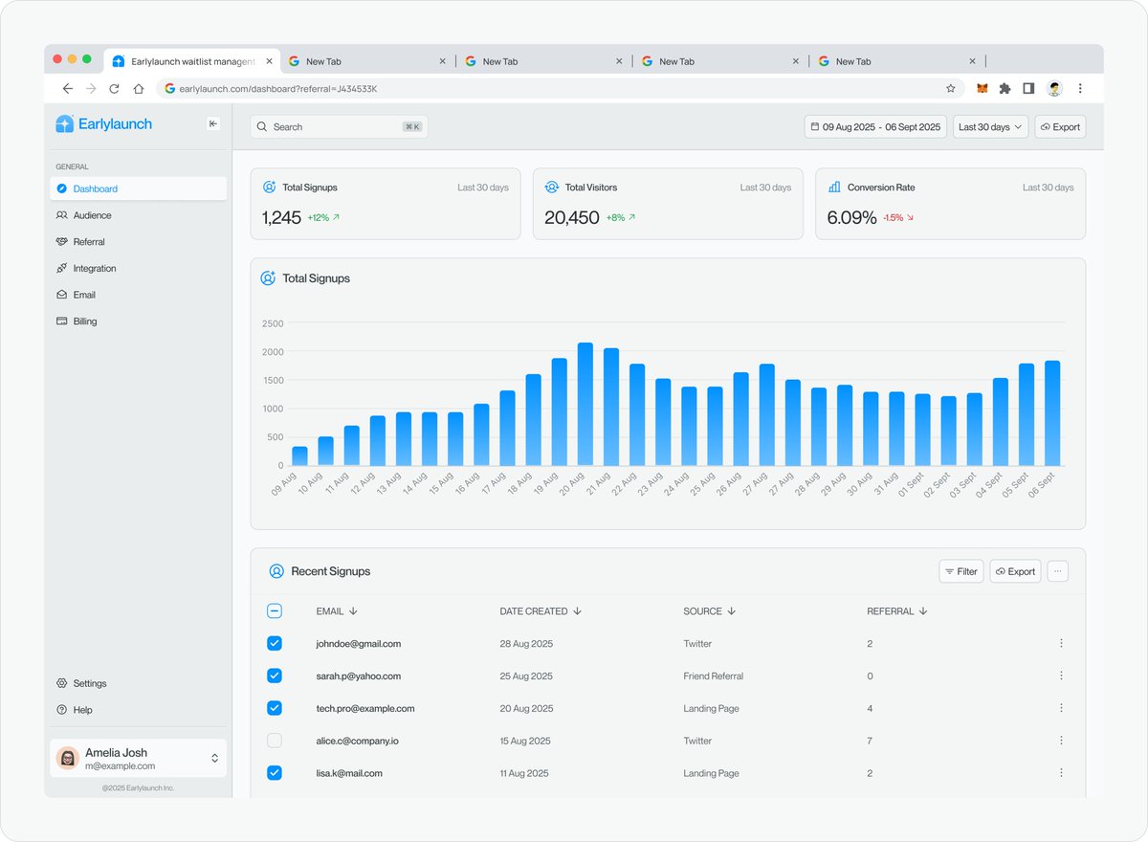
Task: Check the checkbox for alice.c@company.io
Action: [x=275, y=740]
